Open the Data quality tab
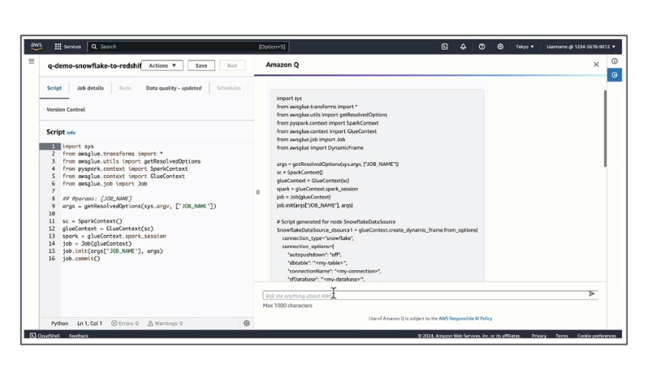 174,88
